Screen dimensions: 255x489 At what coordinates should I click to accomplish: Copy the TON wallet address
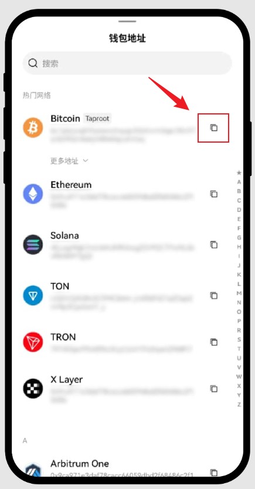coord(213,295)
